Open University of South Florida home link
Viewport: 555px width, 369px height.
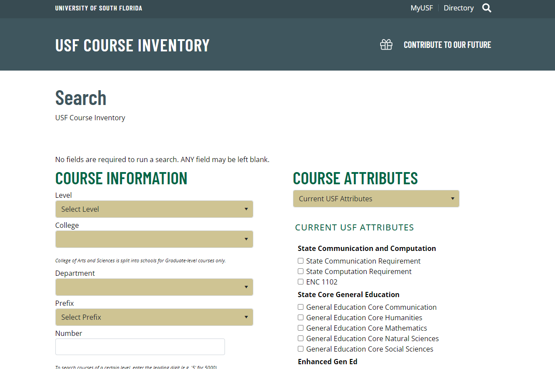99,8
